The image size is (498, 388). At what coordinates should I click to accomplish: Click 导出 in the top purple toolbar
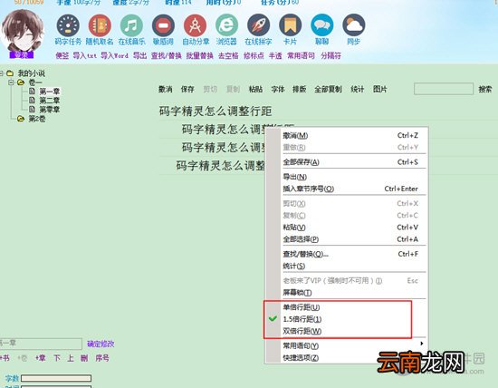click(x=139, y=55)
